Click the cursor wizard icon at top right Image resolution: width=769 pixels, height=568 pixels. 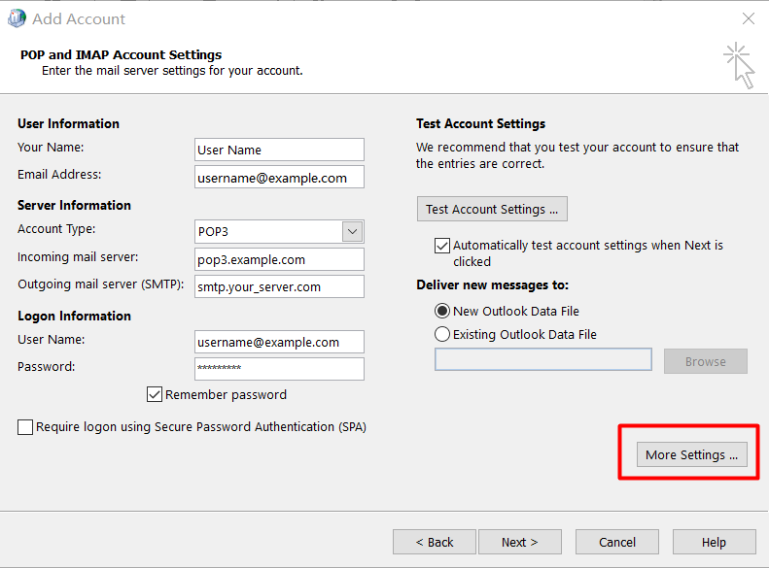pos(740,64)
